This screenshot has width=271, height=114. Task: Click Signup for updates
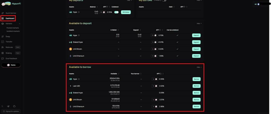point(11,111)
